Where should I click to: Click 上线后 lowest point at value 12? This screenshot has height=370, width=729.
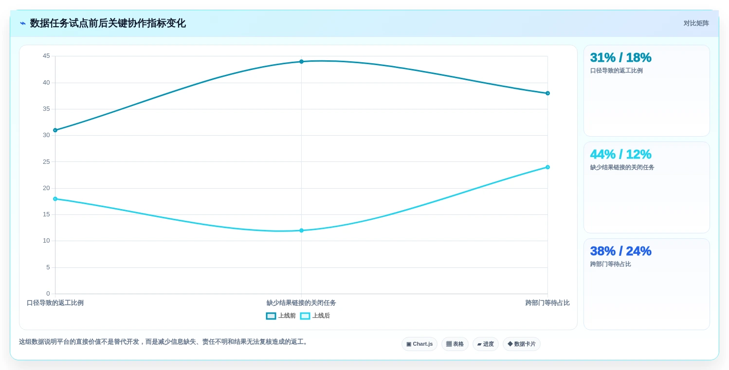[301, 230]
